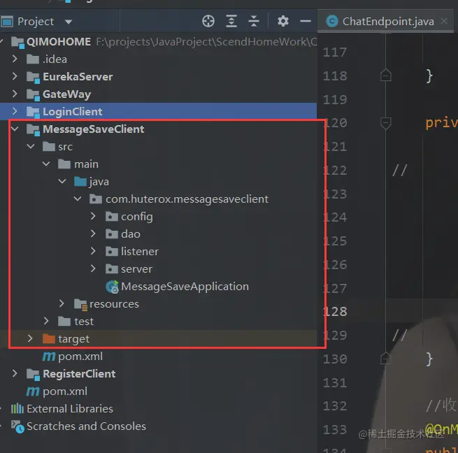Click the MessageSaveApplication Spring class icon

112,287
